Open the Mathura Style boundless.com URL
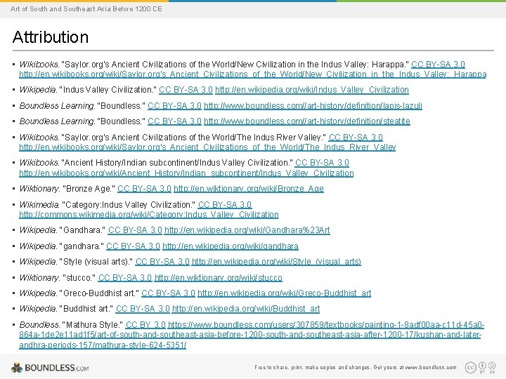Screen dimensions: 506x379 coord(252,335)
